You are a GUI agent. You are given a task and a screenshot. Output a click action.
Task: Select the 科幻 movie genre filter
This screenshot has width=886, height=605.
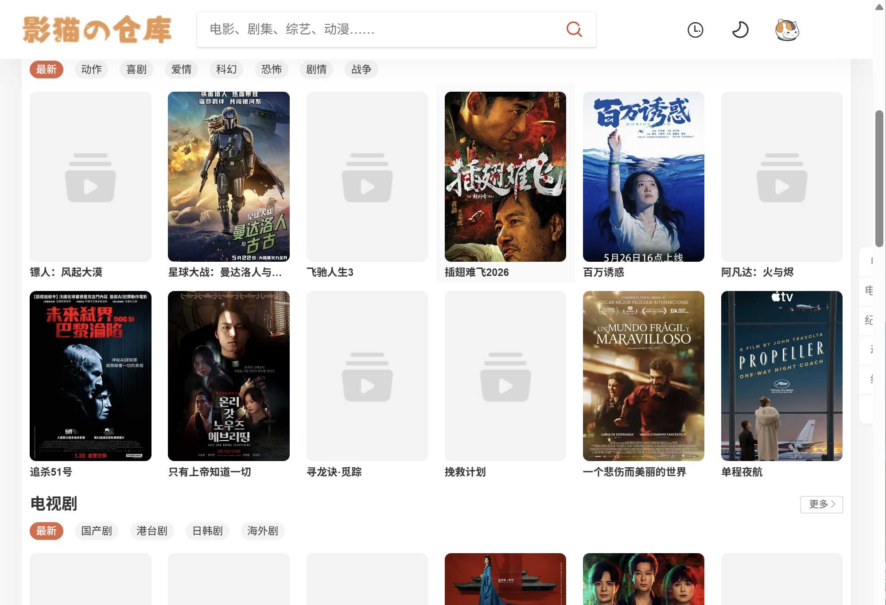[x=226, y=70]
